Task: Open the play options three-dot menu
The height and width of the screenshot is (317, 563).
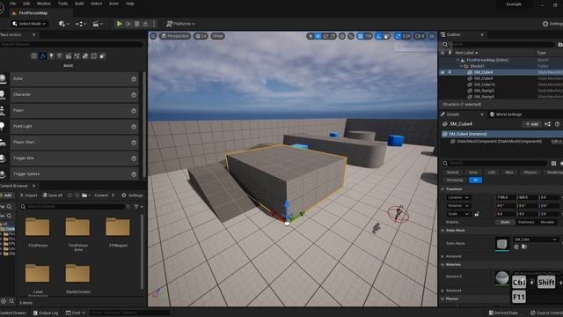Action: (154, 24)
